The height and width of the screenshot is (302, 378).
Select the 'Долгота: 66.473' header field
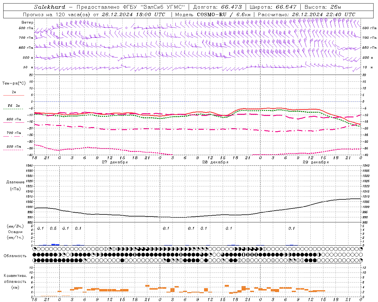217,7
